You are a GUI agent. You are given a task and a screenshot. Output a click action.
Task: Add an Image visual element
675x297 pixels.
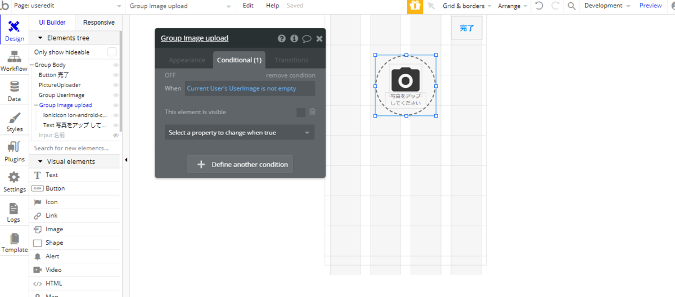(75, 229)
